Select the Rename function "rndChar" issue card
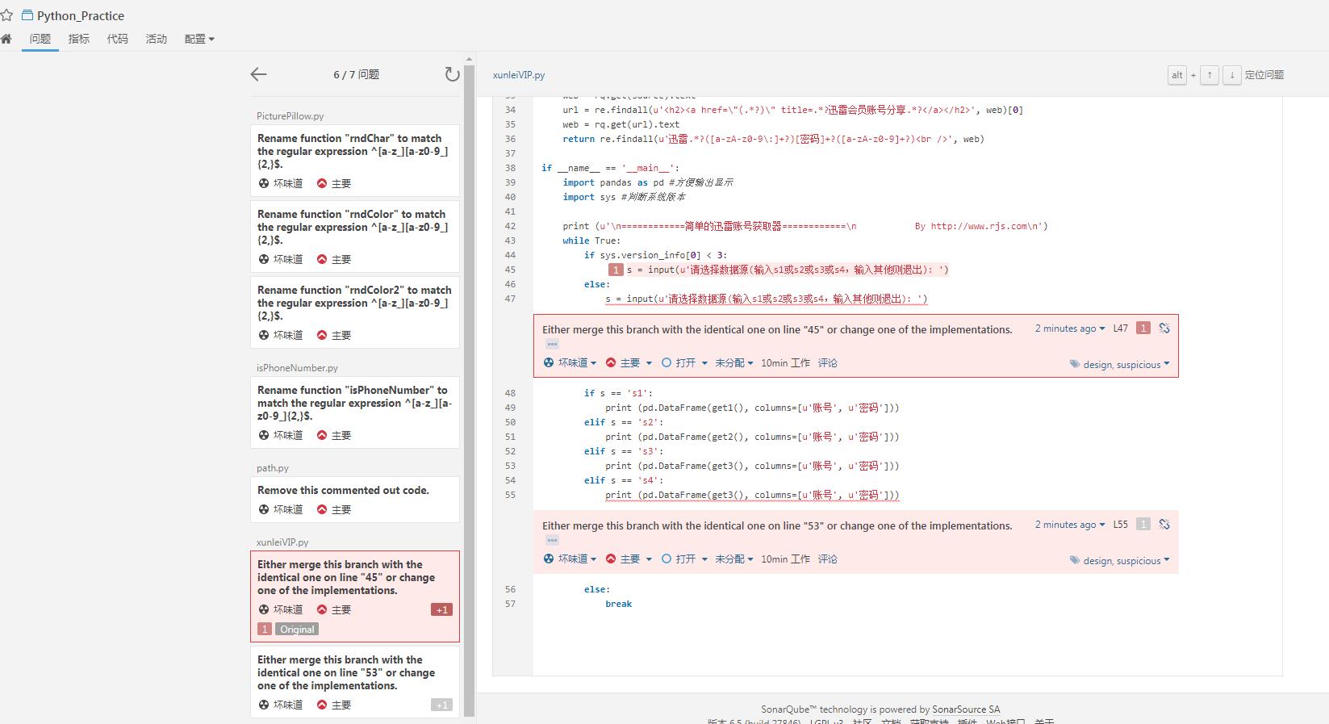This screenshot has height=724, width=1329. coord(355,161)
